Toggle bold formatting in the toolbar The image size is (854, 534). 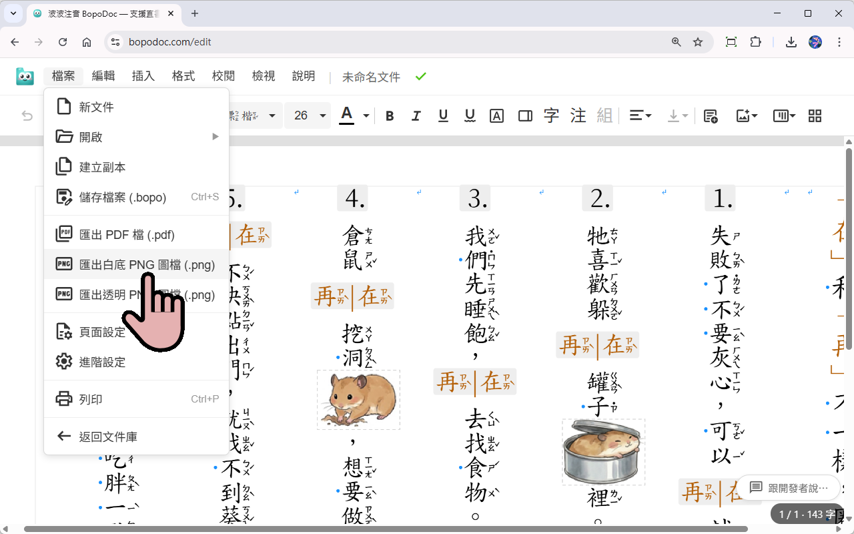[390, 115]
